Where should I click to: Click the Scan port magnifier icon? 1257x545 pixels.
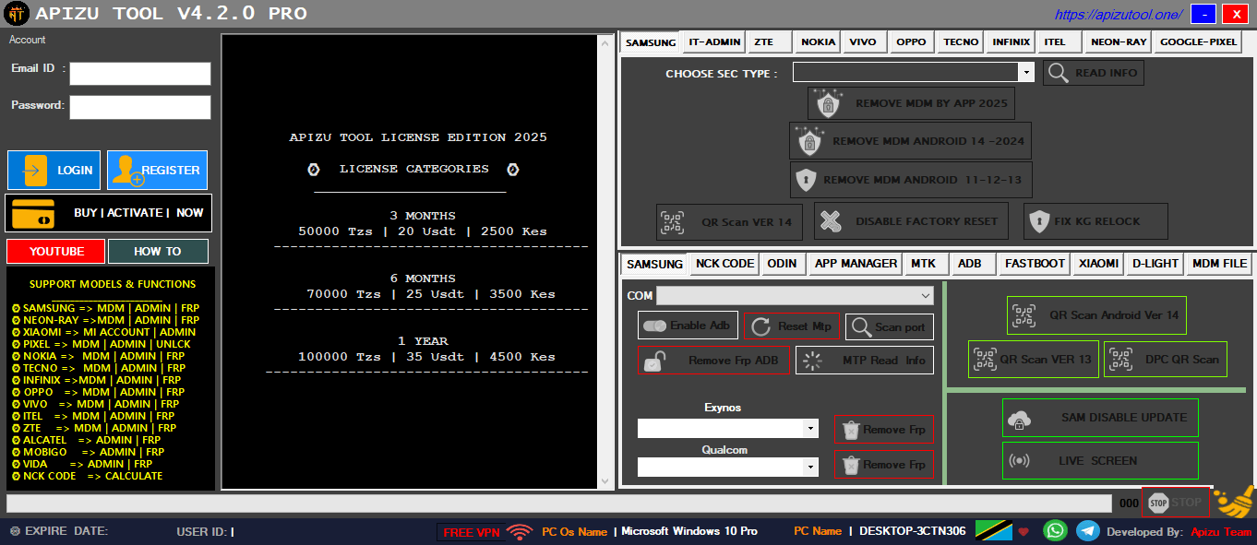[859, 326]
